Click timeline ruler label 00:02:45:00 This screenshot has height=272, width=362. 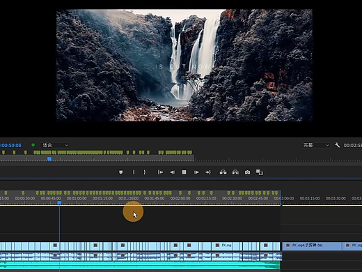coord(258,198)
